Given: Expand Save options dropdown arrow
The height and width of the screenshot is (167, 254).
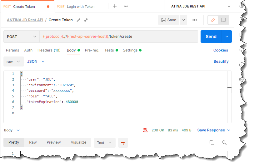Looking at the screenshot, I should [183, 20].
